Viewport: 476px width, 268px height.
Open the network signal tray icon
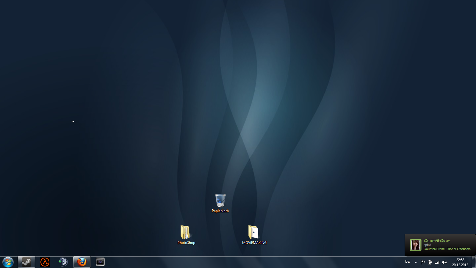coord(437,262)
